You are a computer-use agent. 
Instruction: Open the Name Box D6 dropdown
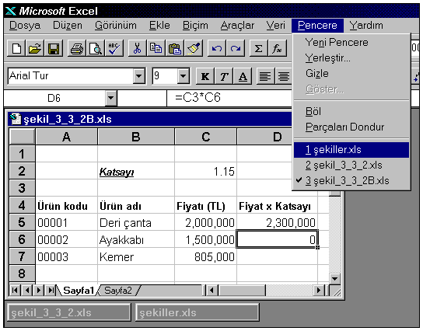click(x=111, y=98)
